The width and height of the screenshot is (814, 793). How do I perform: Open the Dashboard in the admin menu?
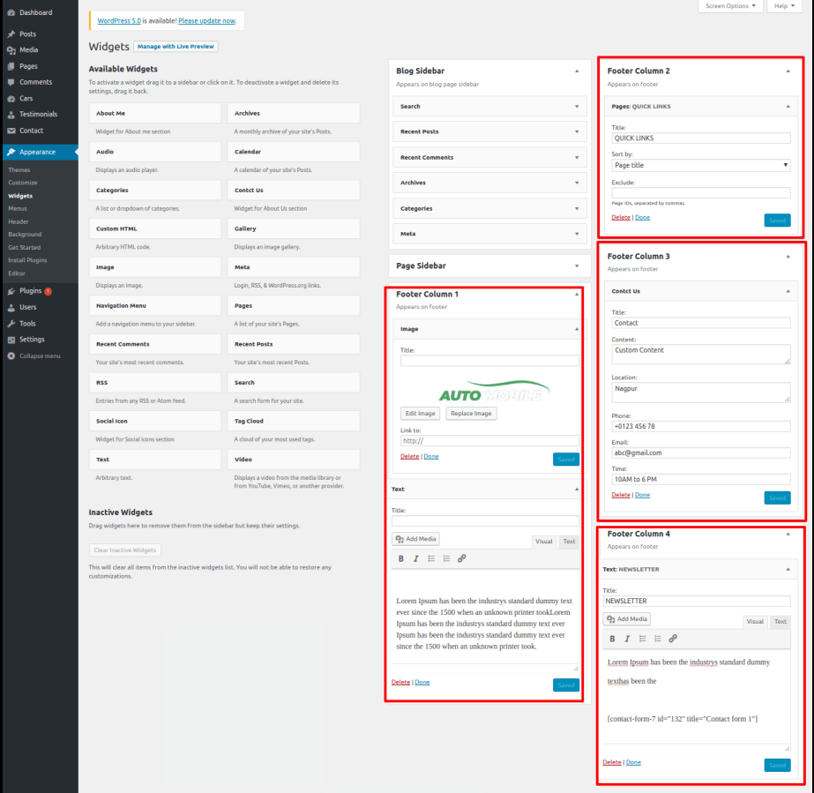(x=35, y=12)
